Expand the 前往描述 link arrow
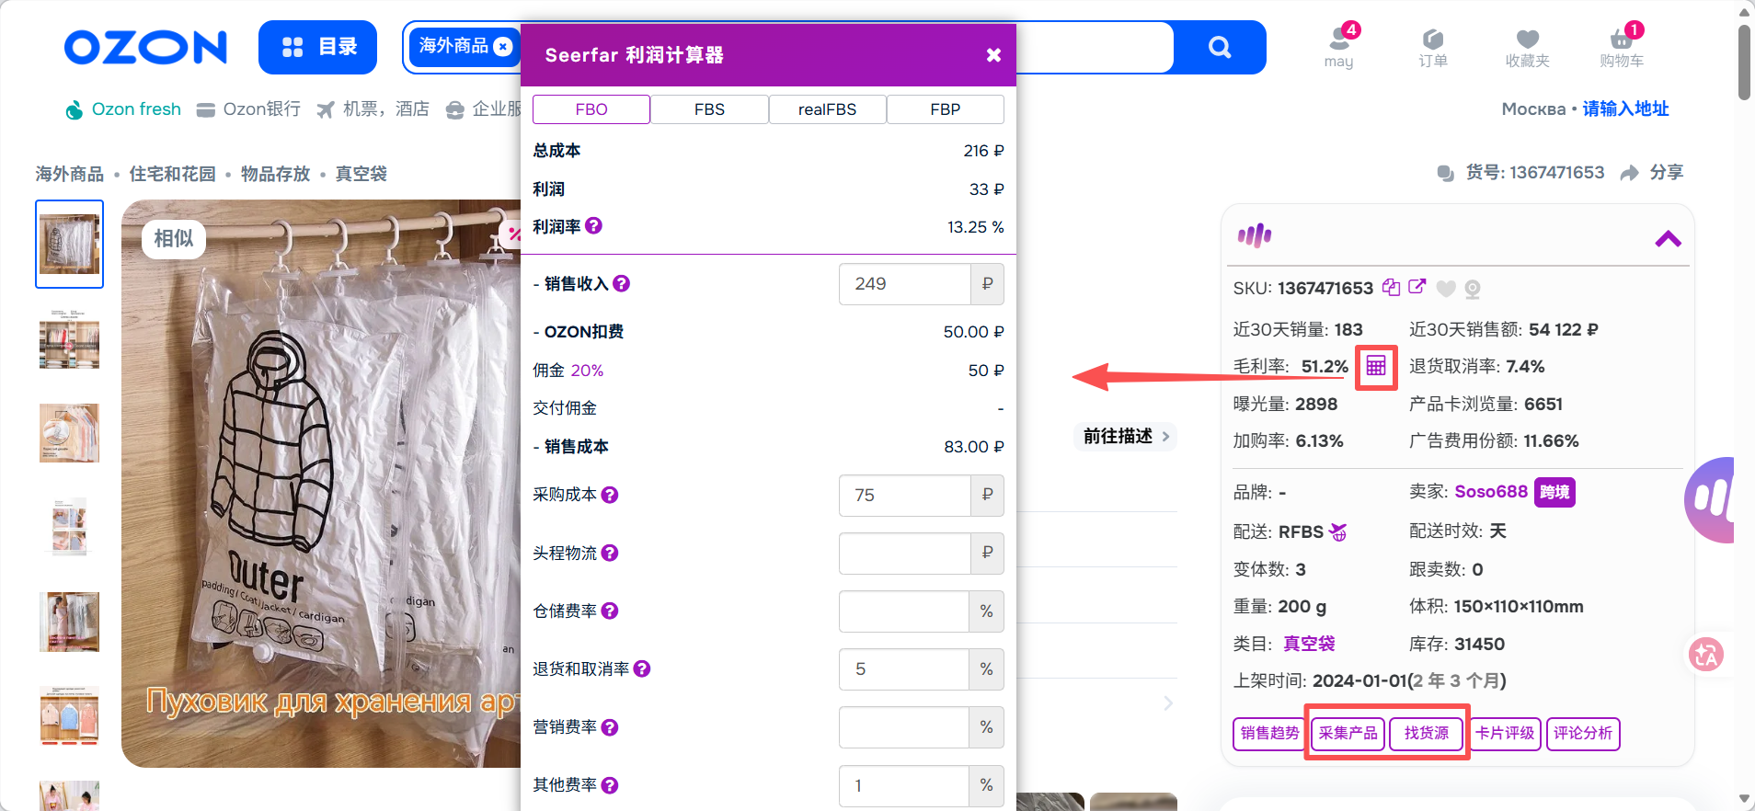The height and width of the screenshot is (811, 1755). [x=1165, y=437]
